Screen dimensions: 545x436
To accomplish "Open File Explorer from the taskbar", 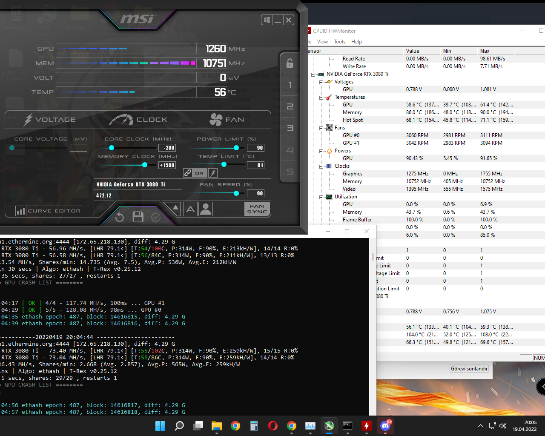I will [217, 426].
